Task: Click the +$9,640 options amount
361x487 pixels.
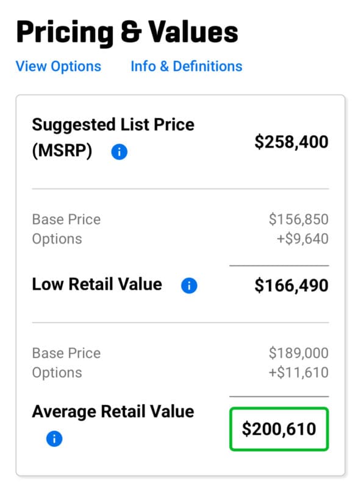Action: point(302,239)
